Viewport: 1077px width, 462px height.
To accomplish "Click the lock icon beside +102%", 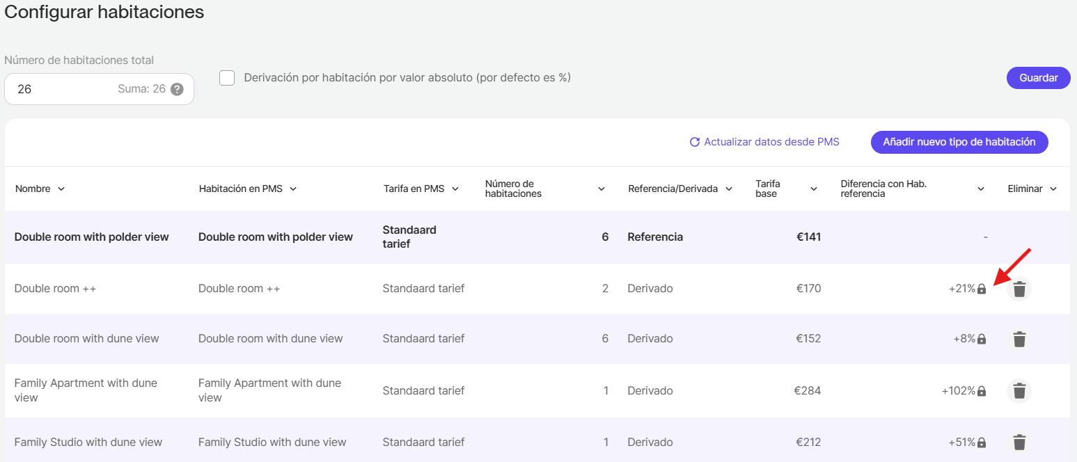I will [x=982, y=391].
